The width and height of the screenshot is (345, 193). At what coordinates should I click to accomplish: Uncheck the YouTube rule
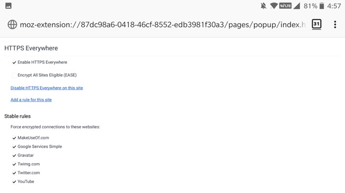tap(14, 182)
